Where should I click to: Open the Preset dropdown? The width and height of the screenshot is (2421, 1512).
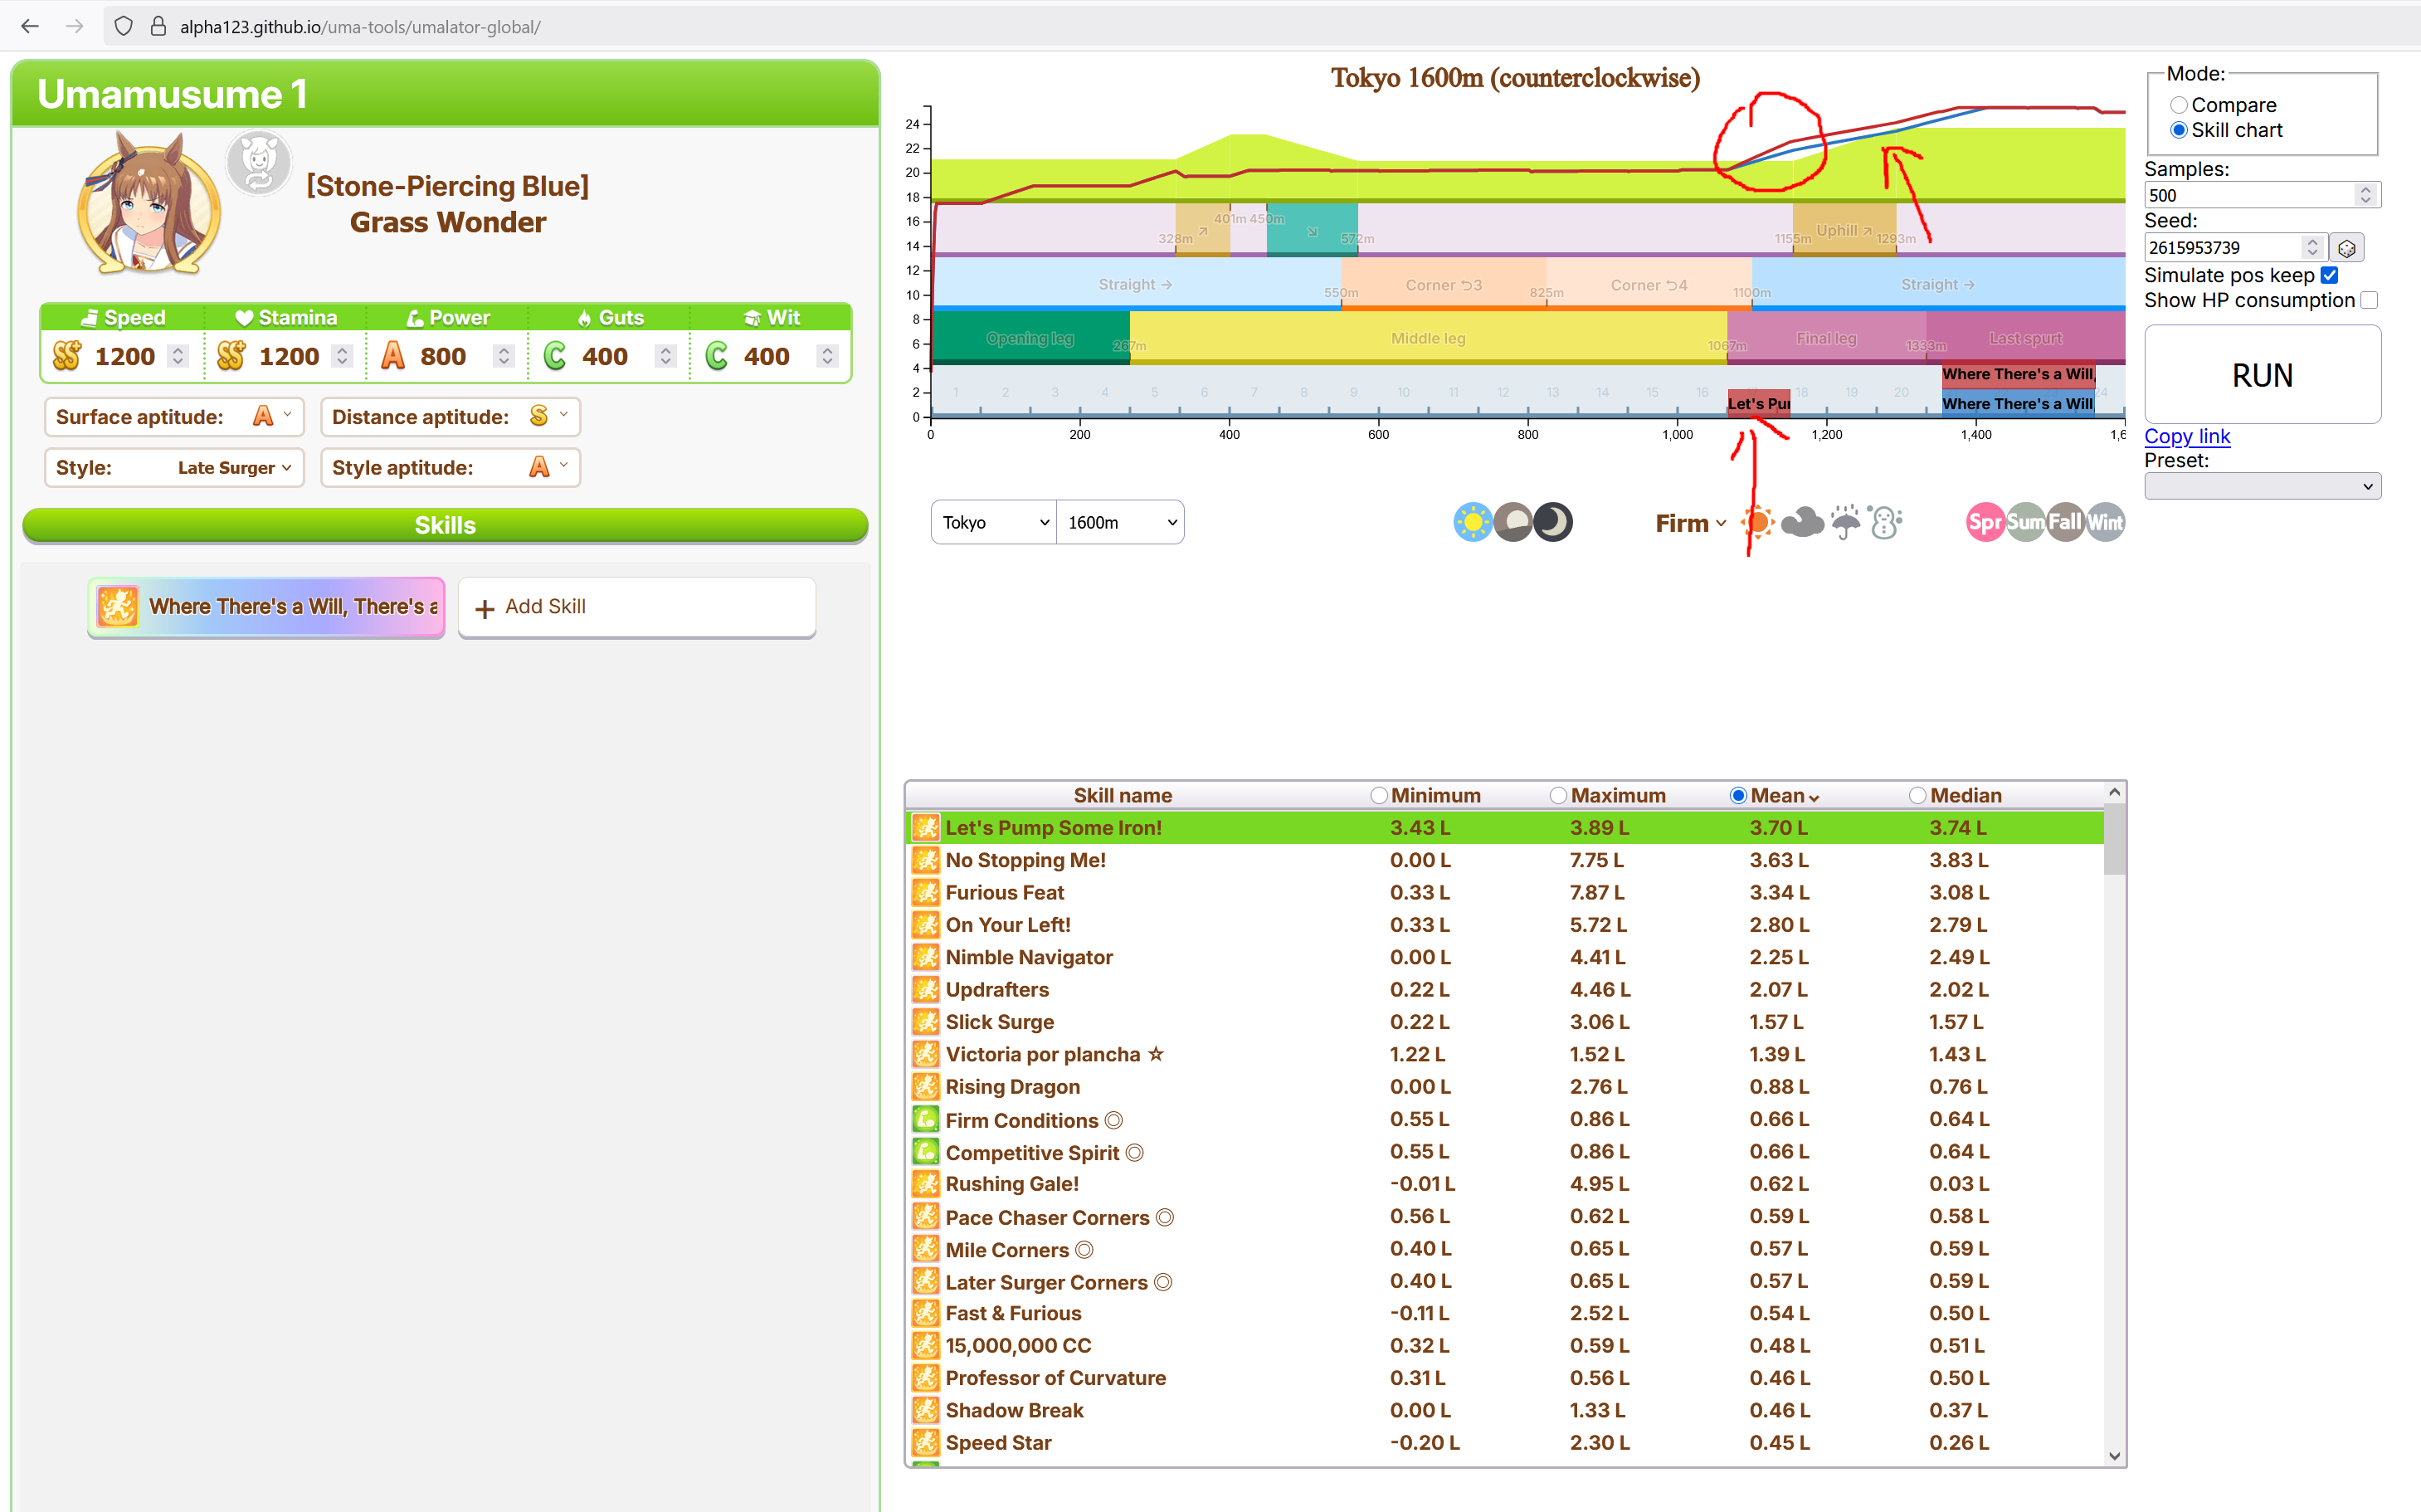(x=2262, y=486)
